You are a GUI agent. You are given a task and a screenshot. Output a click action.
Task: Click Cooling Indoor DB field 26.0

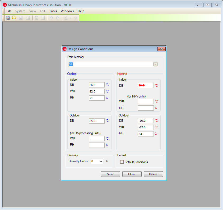[x=96, y=85]
